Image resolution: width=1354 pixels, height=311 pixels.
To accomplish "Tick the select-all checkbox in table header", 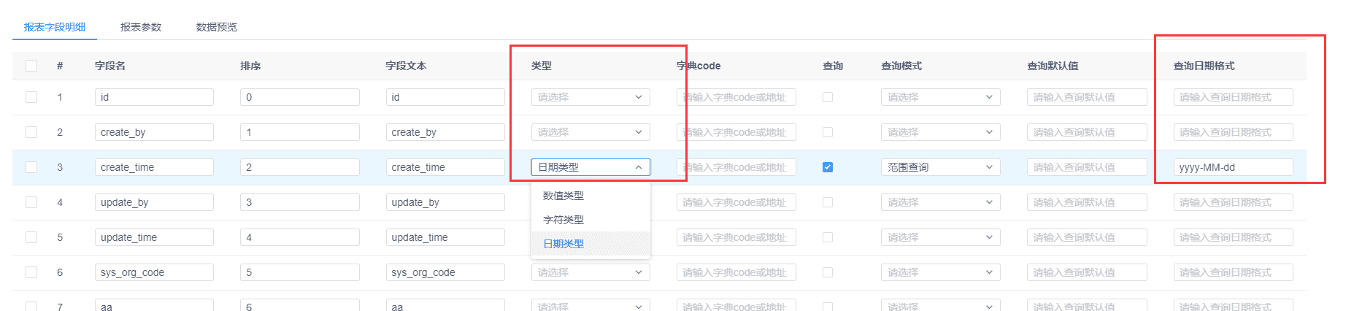I will click(x=31, y=66).
